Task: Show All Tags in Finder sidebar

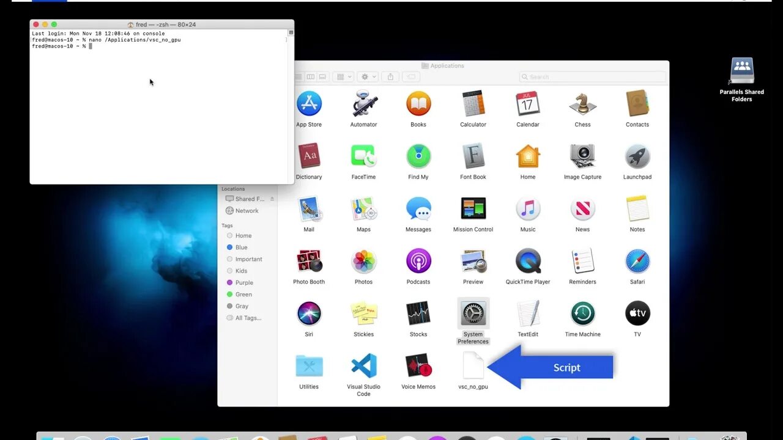Action: tap(243, 318)
